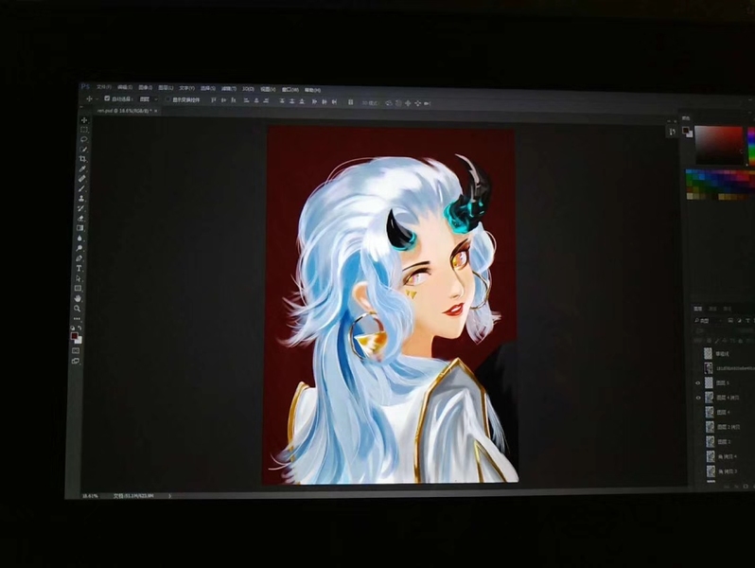
Task: Select the Pen tool
Action: [79, 258]
